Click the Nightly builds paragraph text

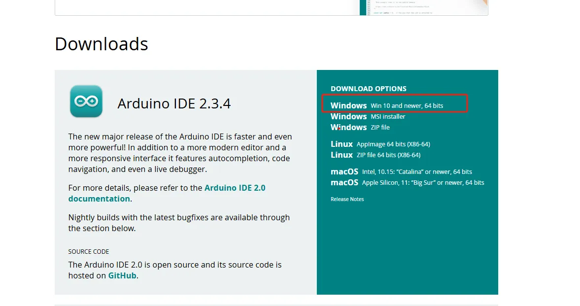[x=179, y=223]
